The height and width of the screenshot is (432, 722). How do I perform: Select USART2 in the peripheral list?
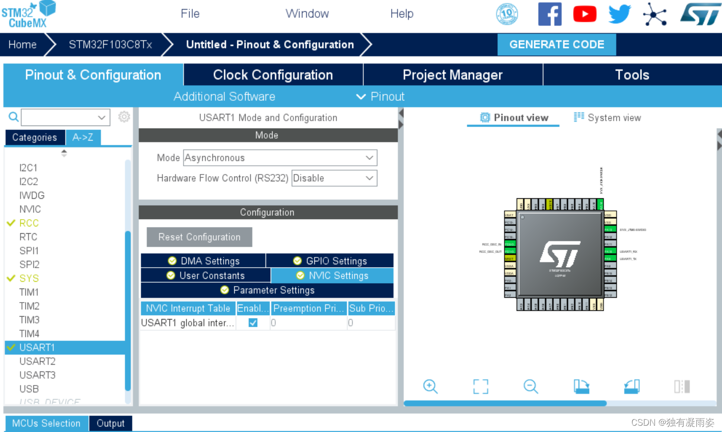click(37, 361)
